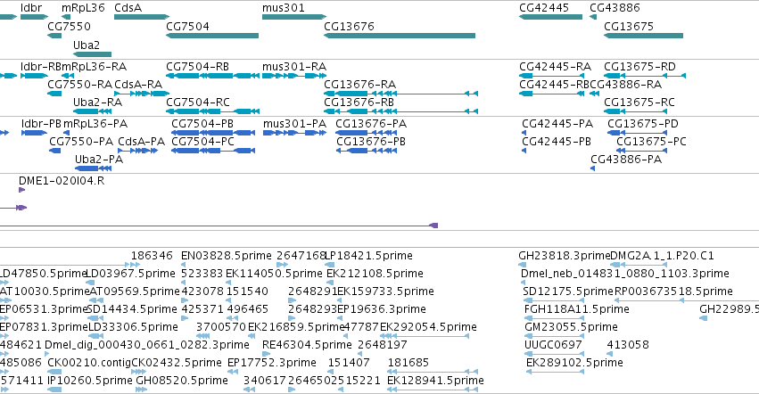Click protein CG42445-PB
Screen dimensions: 759x394
524,151
